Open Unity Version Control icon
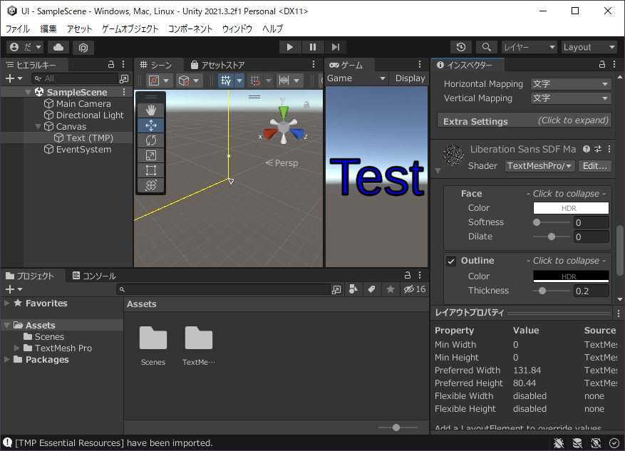 pos(83,48)
